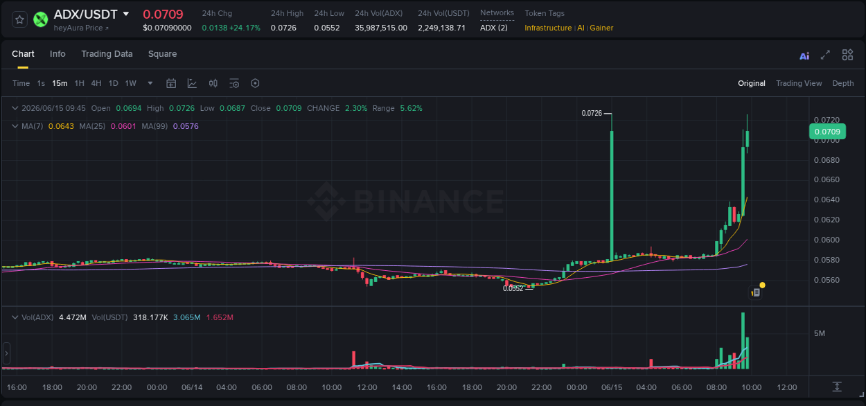Click the Infrastructure token tag
This screenshot has width=866, height=406.
click(x=548, y=28)
